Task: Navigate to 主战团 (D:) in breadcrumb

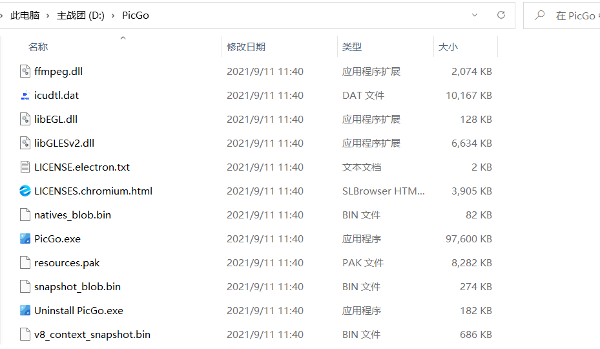Action: point(80,16)
